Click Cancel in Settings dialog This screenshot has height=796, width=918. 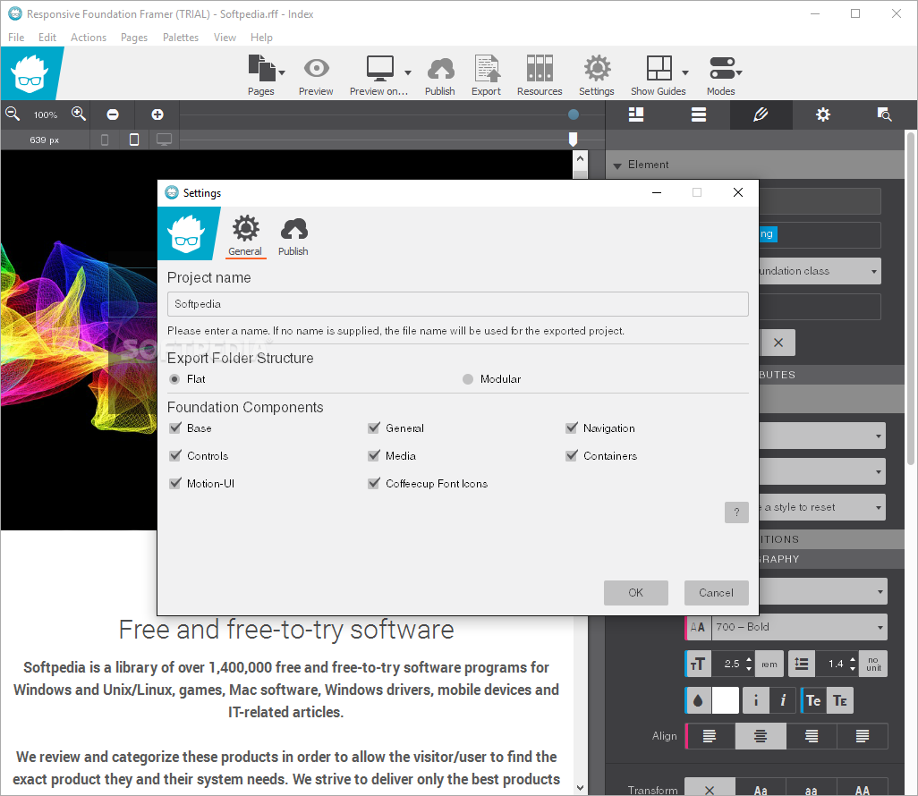pos(716,593)
